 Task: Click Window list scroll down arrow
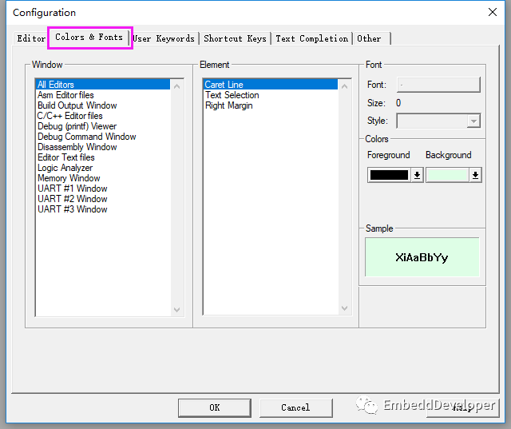point(176,309)
